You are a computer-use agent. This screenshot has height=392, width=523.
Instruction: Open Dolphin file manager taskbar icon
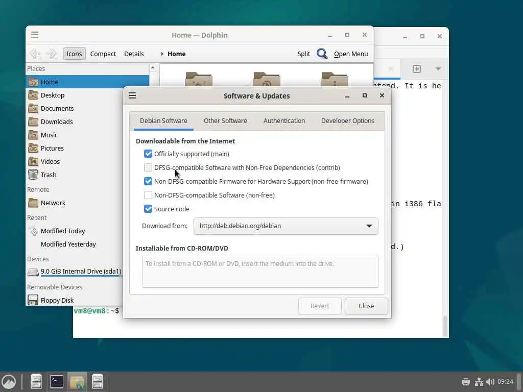click(x=77, y=382)
